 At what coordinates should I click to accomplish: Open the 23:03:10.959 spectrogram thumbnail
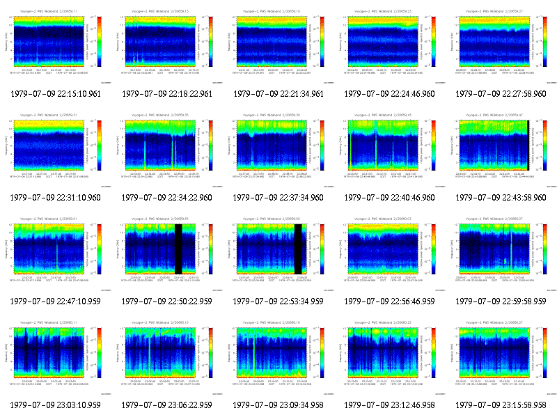pyautogui.click(x=56, y=357)
